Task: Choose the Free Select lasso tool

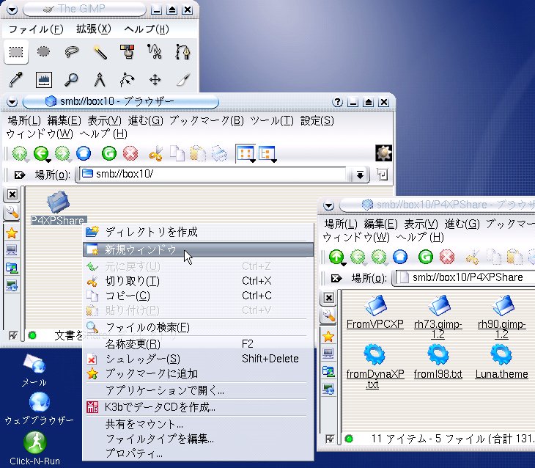Action: tap(72, 52)
